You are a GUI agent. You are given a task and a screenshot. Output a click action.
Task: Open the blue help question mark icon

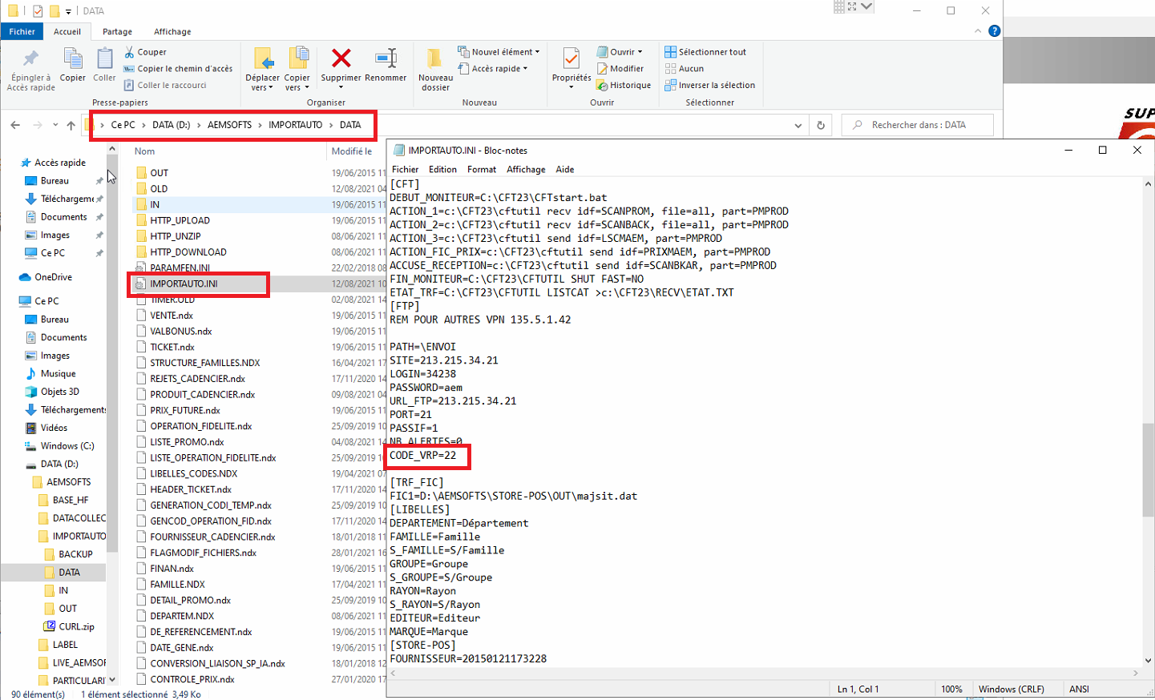tap(994, 31)
